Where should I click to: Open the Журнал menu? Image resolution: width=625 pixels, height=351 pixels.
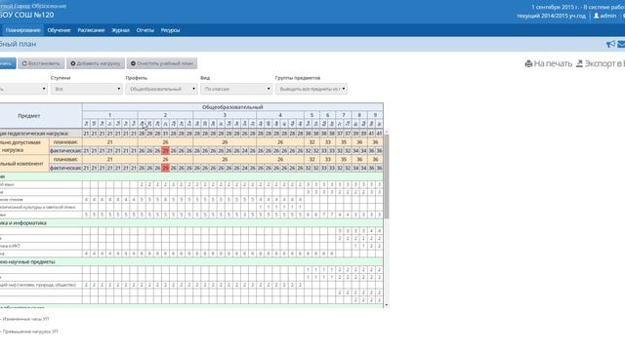(x=120, y=30)
